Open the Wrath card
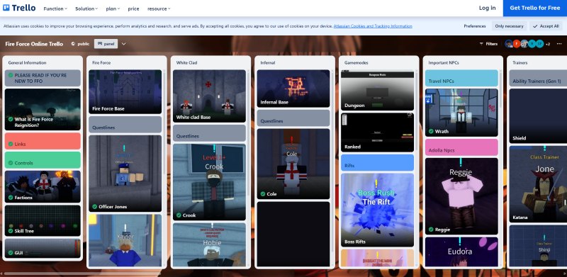The image size is (567, 277). pyautogui.click(x=461, y=113)
